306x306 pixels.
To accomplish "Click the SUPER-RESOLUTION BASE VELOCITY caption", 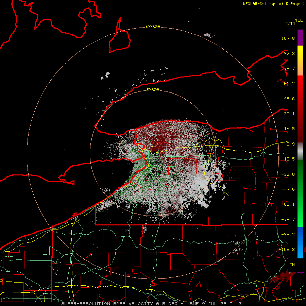I will [x=153, y=304].
